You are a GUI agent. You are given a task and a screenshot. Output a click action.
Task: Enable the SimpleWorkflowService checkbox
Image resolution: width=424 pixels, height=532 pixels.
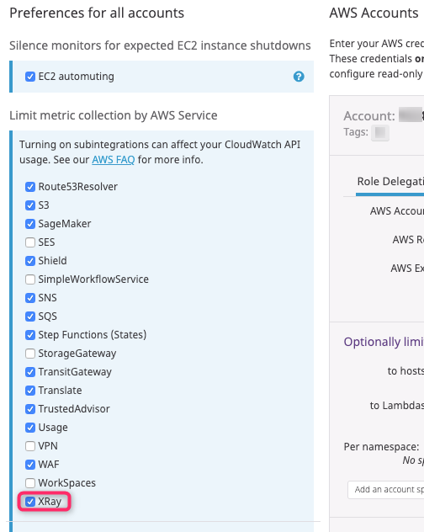pyautogui.click(x=30, y=279)
